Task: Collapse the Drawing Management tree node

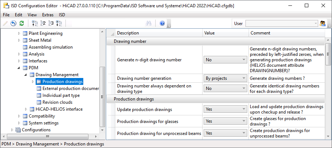Action: click(26, 75)
